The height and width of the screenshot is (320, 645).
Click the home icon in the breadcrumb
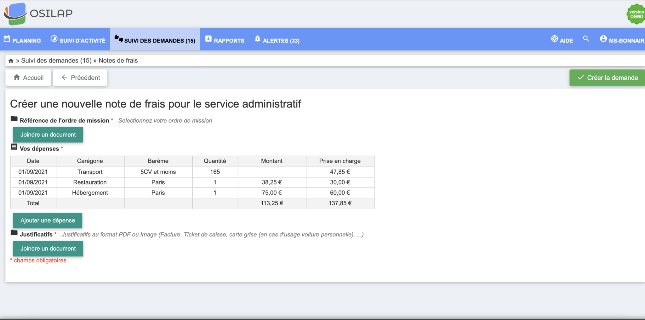coord(11,61)
